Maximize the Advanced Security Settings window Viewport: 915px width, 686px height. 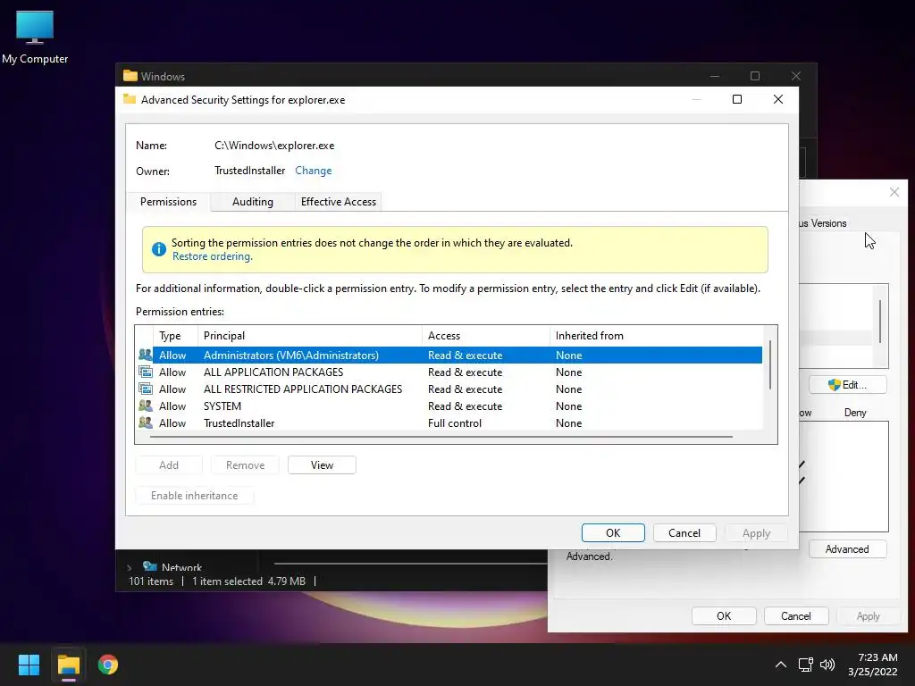click(737, 99)
